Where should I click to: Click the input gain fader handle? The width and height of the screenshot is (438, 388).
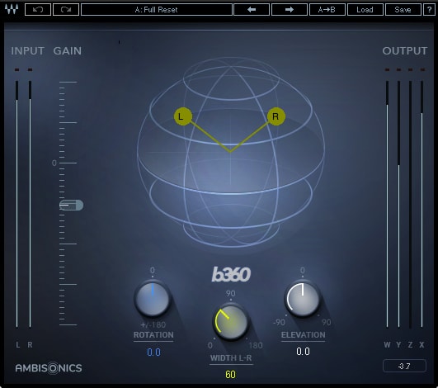pyautogui.click(x=71, y=206)
